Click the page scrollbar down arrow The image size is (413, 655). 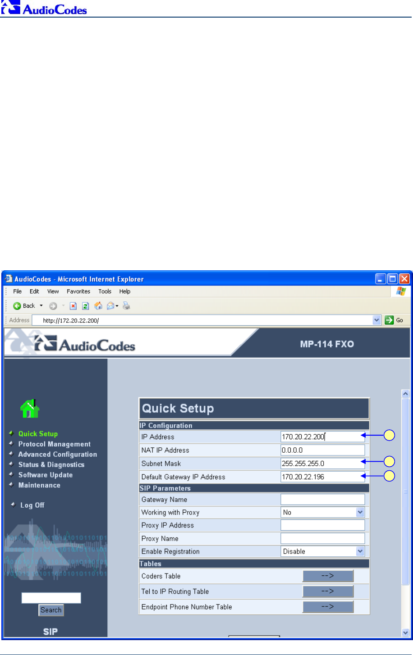[405, 632]
